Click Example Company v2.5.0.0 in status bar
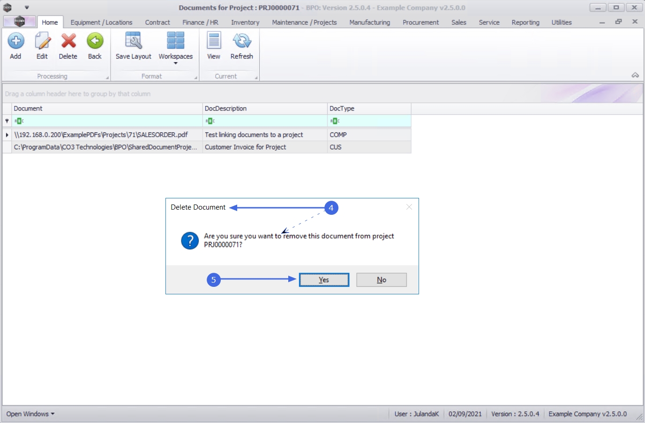The width and height of the screenshot is (645, 423). tap(588, 414)
